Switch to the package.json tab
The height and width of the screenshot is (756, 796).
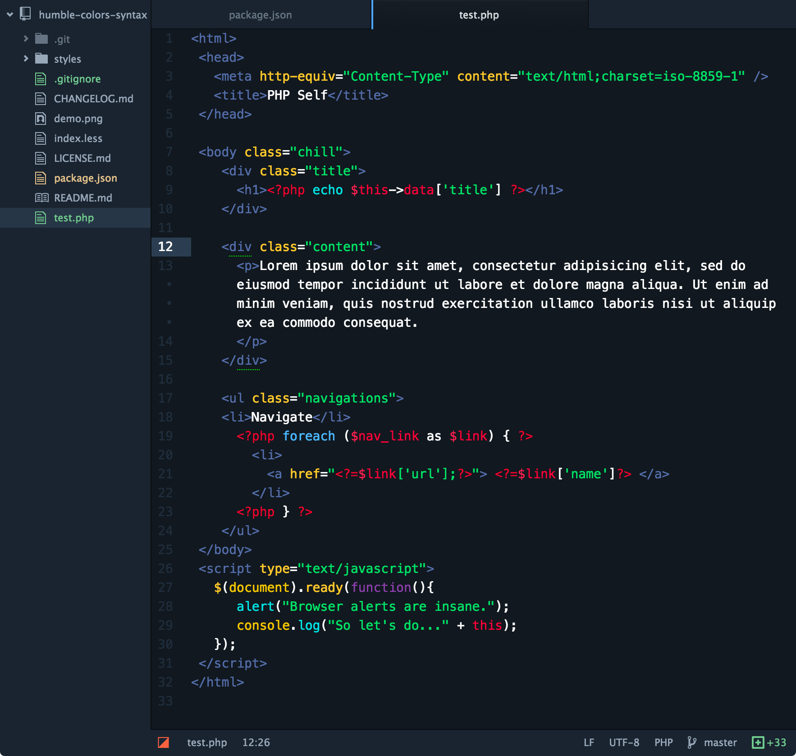coord(261,14)
